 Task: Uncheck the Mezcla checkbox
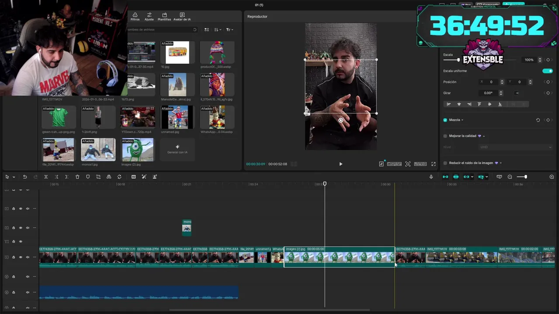(445, 120)
